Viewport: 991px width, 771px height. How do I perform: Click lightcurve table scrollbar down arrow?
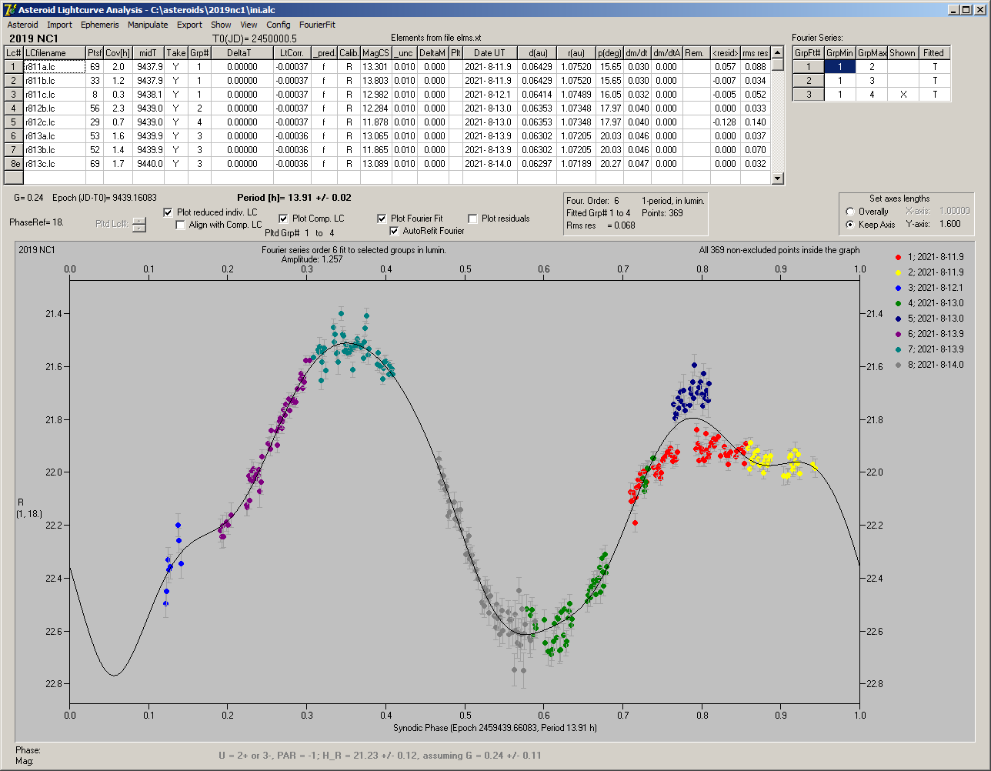778,179
